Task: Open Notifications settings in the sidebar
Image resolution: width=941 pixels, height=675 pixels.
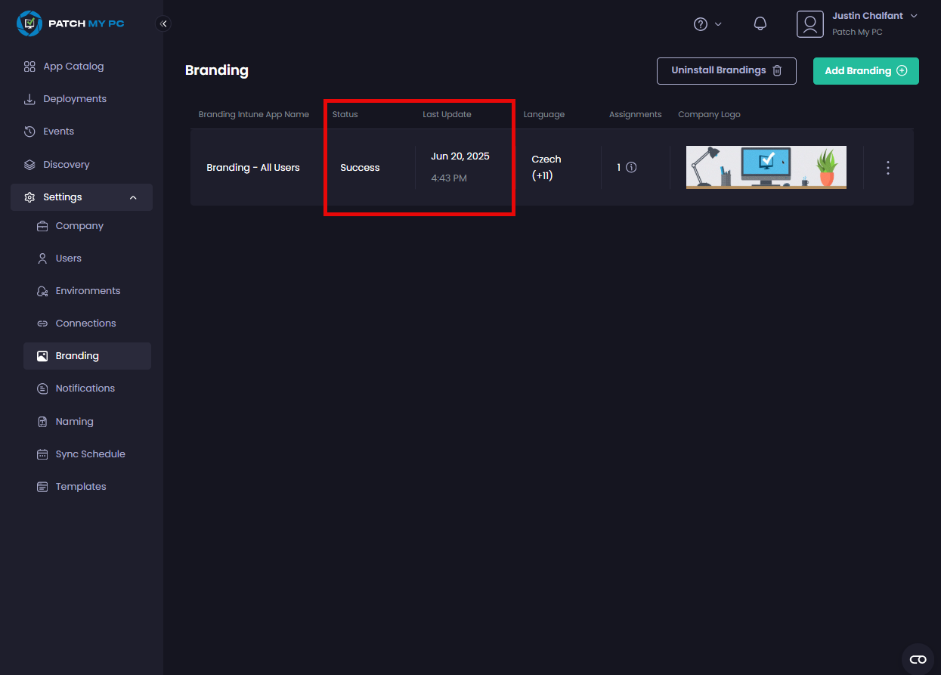Action: [85, 389]
